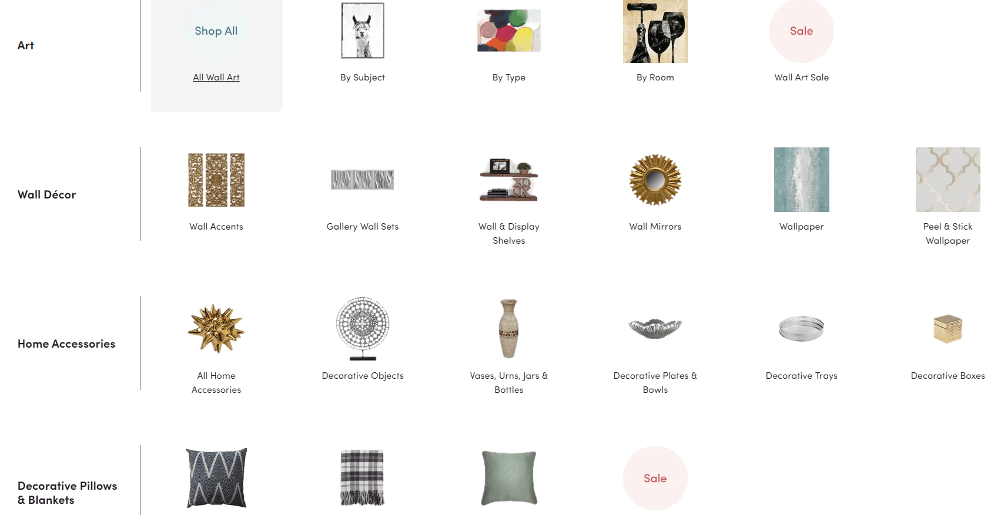
Task: Select the Decorative Objects round sculpture
Action: click(363, 329)
